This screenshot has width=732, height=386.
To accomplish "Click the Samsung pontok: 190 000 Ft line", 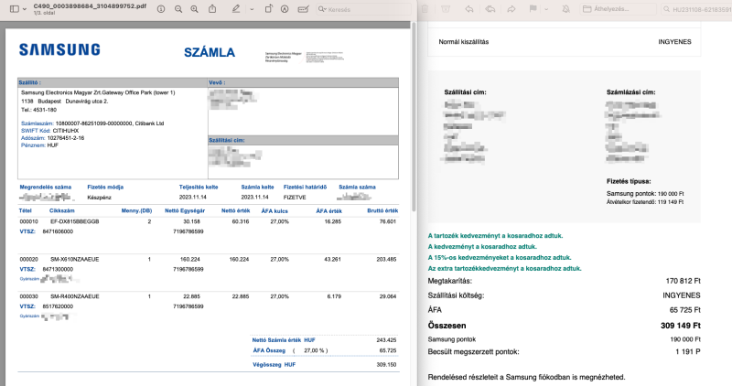I will 645,194.
